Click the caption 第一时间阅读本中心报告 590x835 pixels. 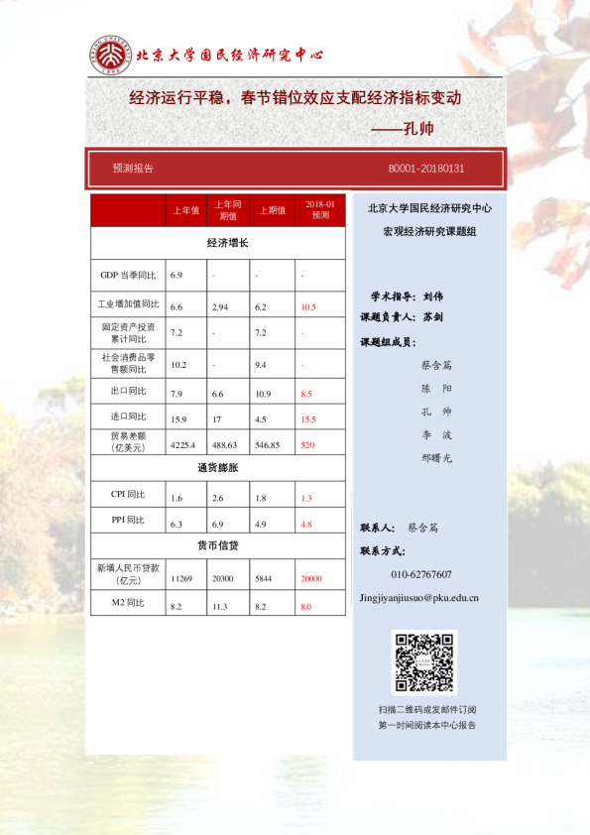pyautogui.click(x=427, y=725)
